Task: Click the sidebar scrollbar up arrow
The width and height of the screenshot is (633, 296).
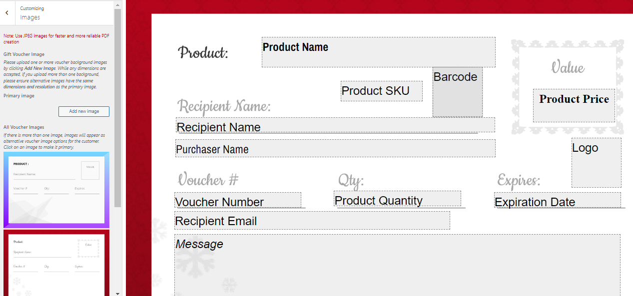Action: (118, 4)
